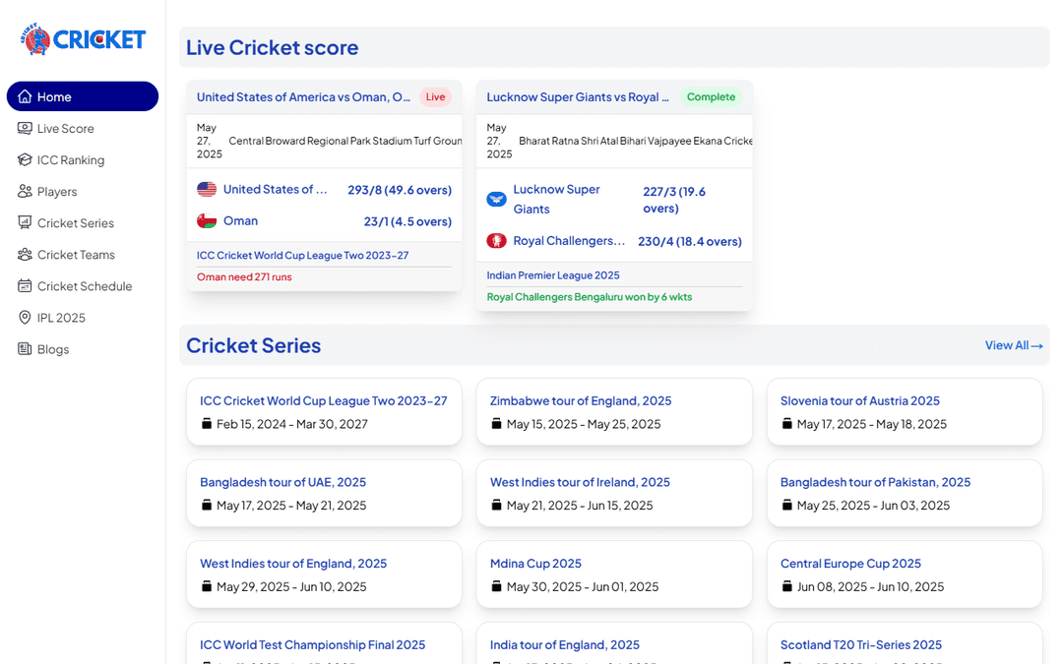Click the Live status badge

click(x=435, y=96)
